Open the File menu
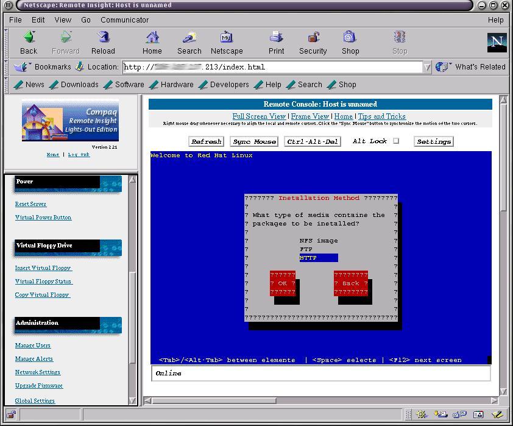Viewport: 513px width, 426px height. 15,20
